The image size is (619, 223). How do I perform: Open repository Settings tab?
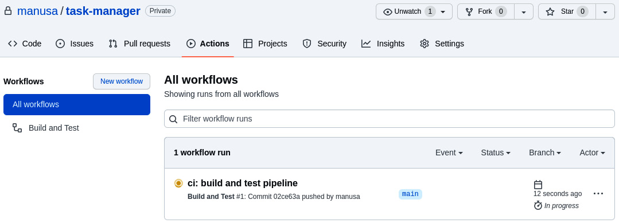(x=442, y=44)
